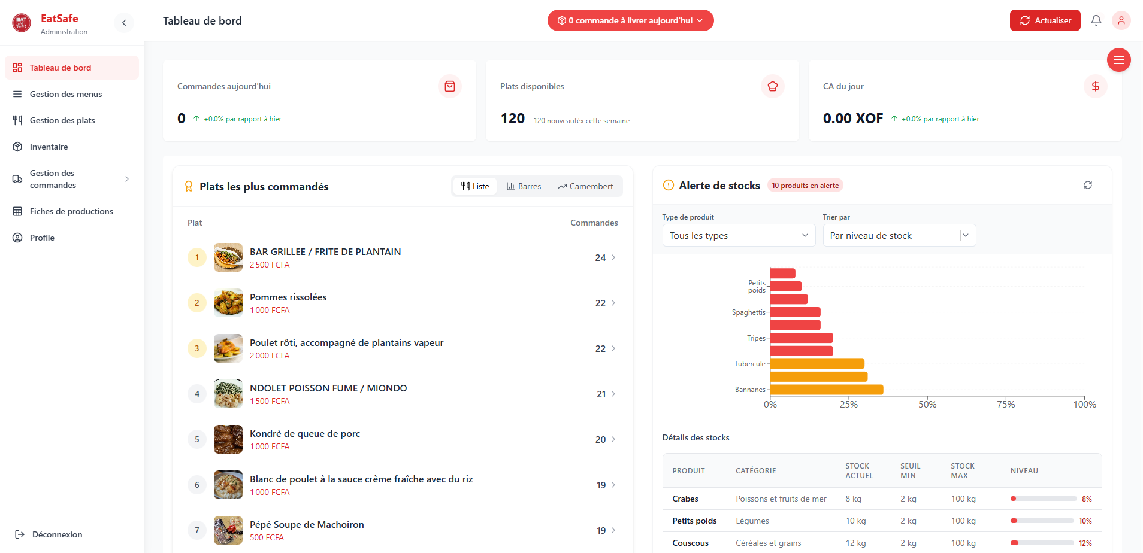Click the chef hat icon on Plats disponibles
Viewport: 1143px width, 553px height.
(x=772, y=86)
